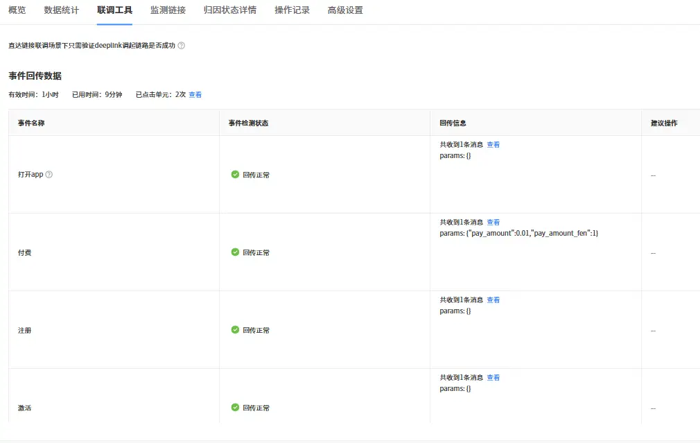Screen dimensions: 700x443
Task: Open the 高级设置 tab
Action: pos(345,10)
